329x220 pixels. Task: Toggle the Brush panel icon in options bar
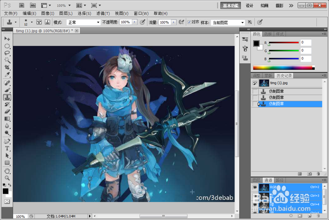[39, 22]
